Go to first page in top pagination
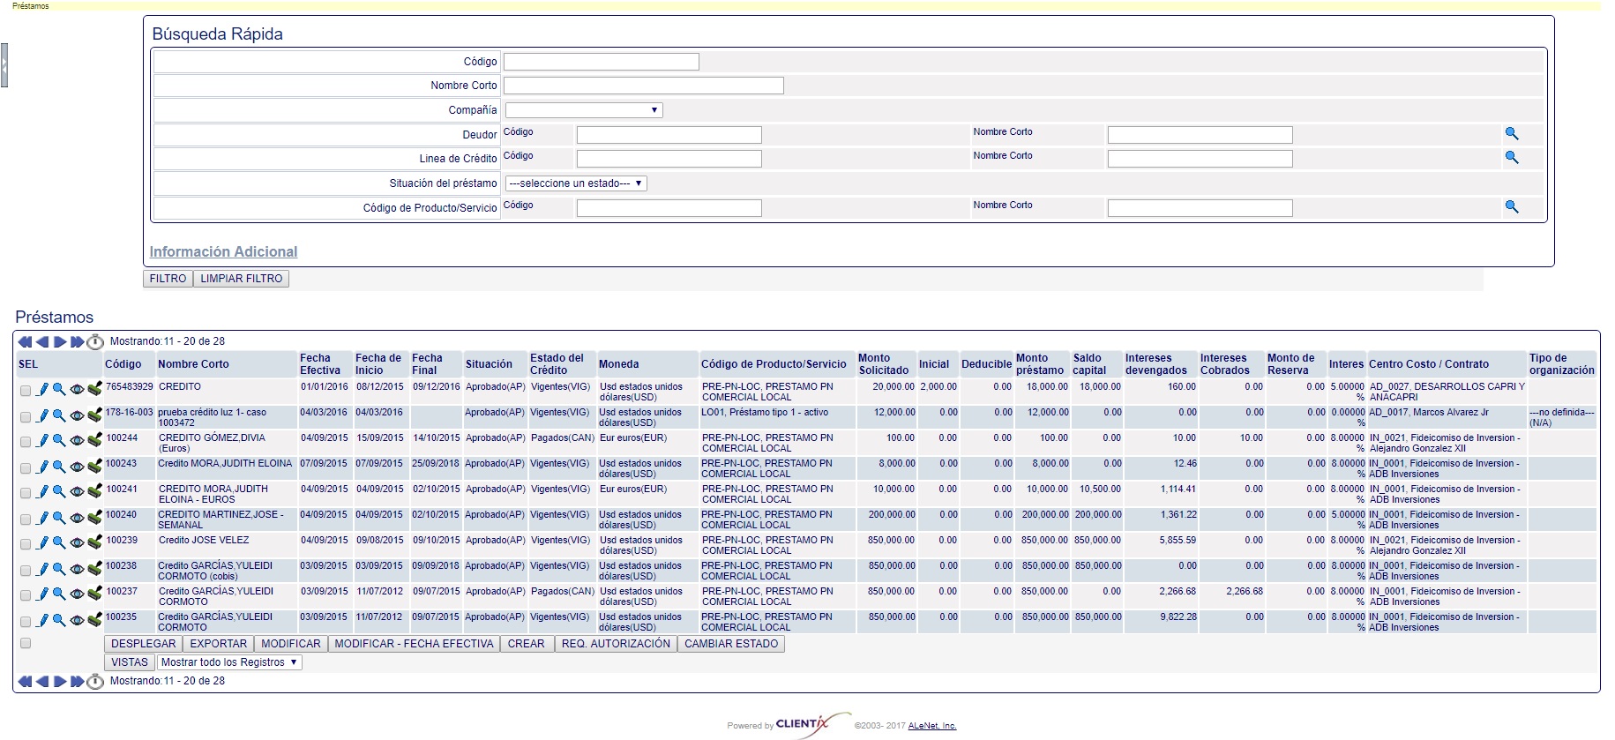The image size is (1615, 740). pos(25,342)
